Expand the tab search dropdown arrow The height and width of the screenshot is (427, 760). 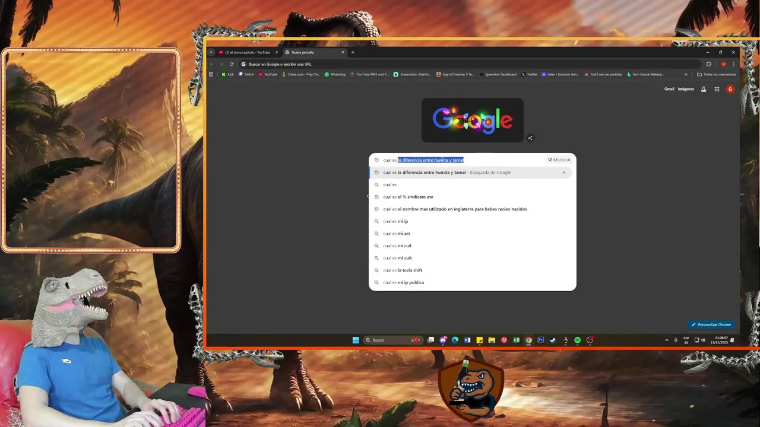click(x=211, y=52)
